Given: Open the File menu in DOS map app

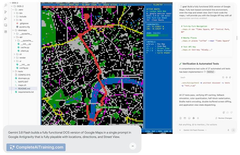Looking at the screenshot, I should [50, 3].
